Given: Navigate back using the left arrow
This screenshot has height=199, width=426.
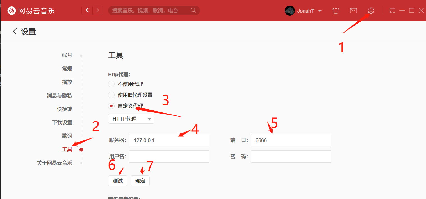Looking at the screenshot, I should click(x=87, y=10).
